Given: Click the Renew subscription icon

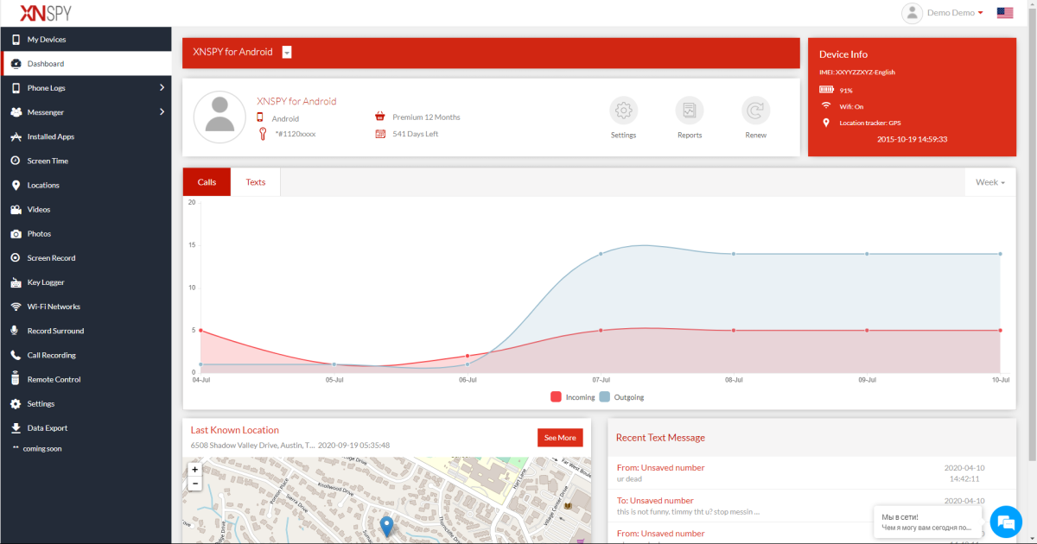Looking at the screenshot, I should pos(755,111).
